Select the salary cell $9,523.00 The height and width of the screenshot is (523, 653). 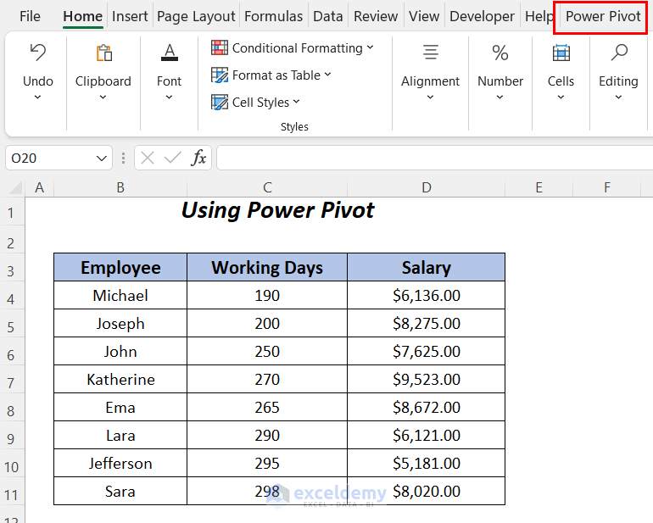[x=427, y=380]
